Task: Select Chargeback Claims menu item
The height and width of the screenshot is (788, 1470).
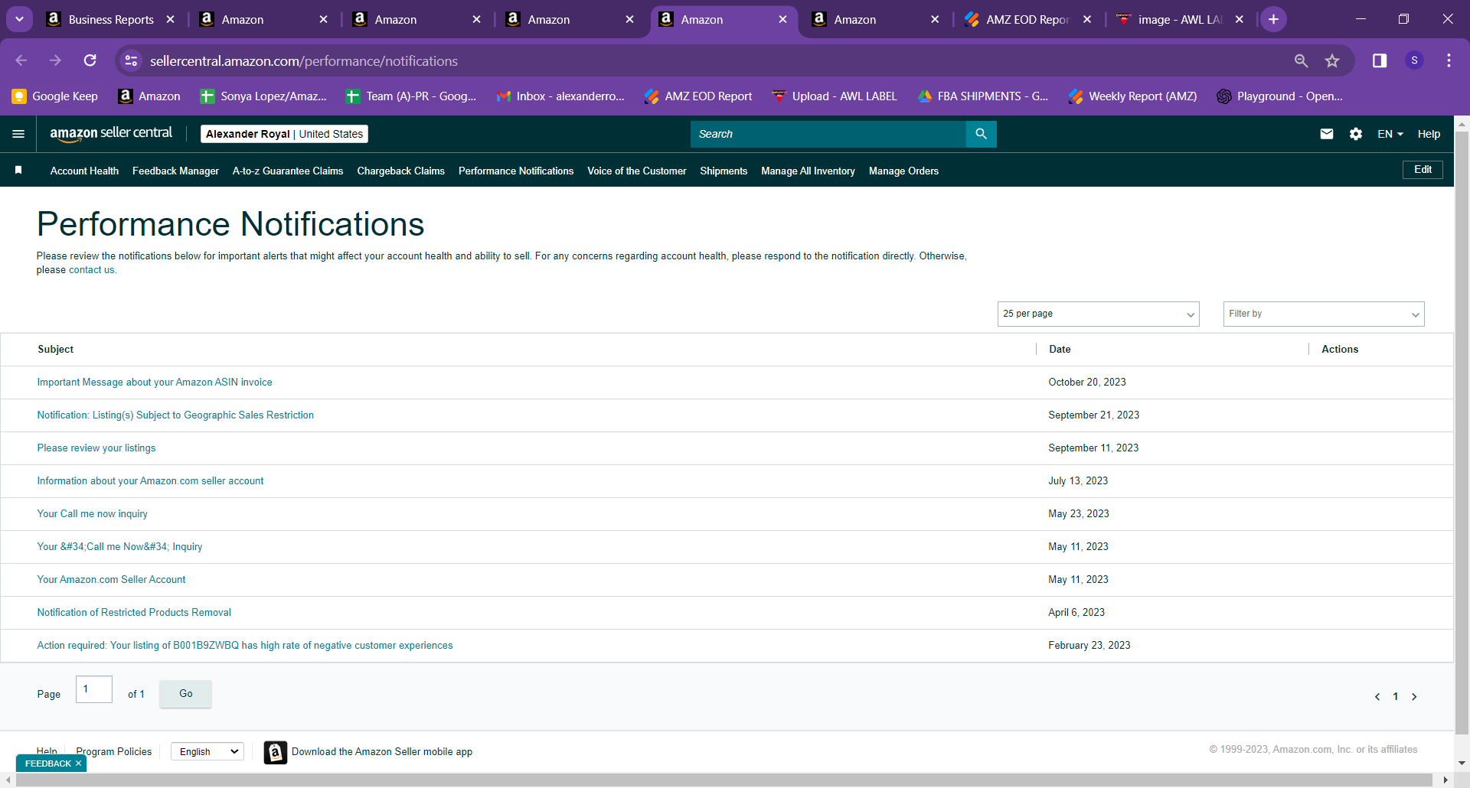Action: point(400,171)
